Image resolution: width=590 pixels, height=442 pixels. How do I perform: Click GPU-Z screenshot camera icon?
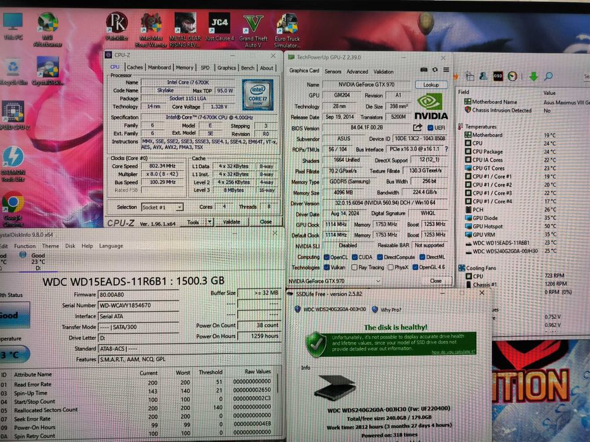tap(424, 69)
